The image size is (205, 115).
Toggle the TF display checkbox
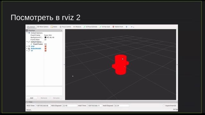tap(45, 51)
